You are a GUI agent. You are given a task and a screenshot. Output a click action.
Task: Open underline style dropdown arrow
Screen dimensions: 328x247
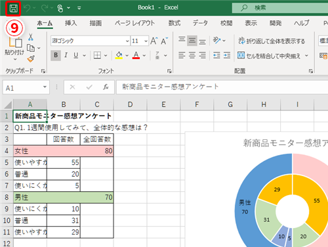pos(84,56)
